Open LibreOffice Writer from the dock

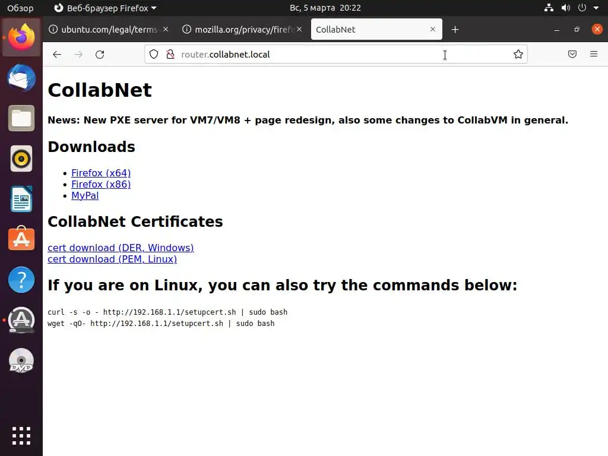tap(21, 199)
